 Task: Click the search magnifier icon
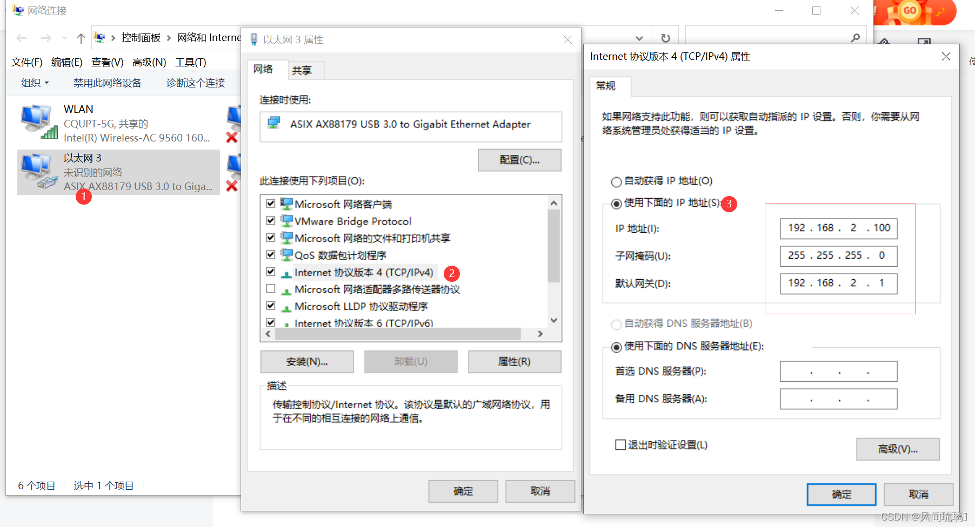(x=855, y=38)
